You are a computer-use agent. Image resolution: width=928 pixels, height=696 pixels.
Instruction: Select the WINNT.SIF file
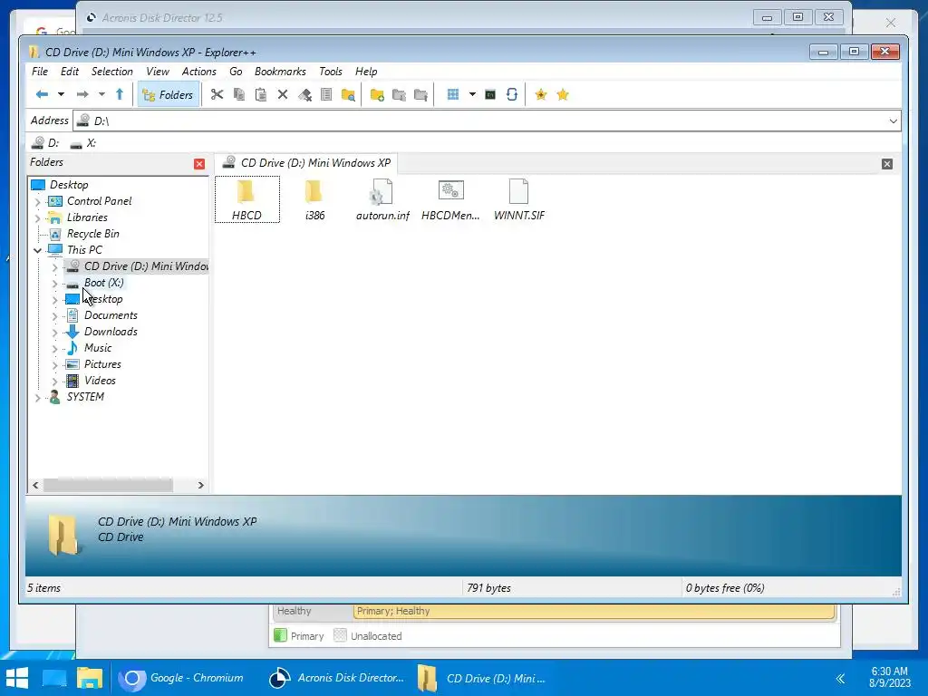[x=519, y=199]
